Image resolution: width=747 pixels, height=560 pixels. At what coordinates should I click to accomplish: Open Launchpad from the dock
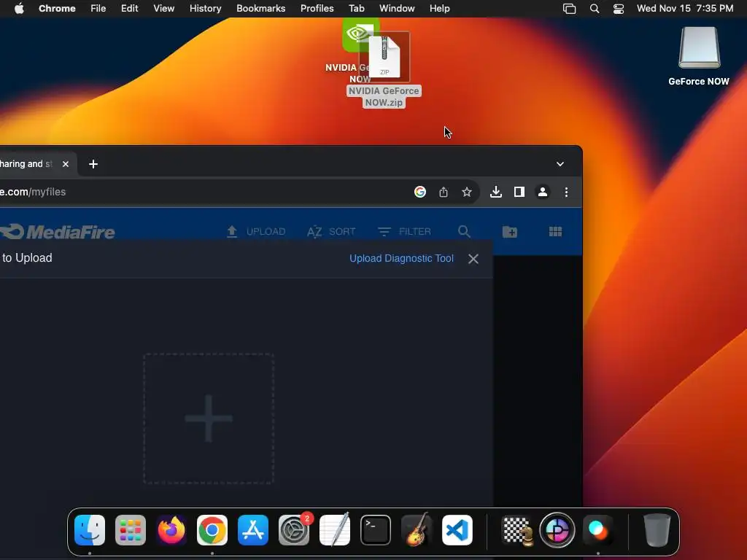[x=131, y=529]
